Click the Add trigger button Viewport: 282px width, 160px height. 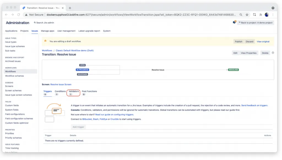point(78,127)
